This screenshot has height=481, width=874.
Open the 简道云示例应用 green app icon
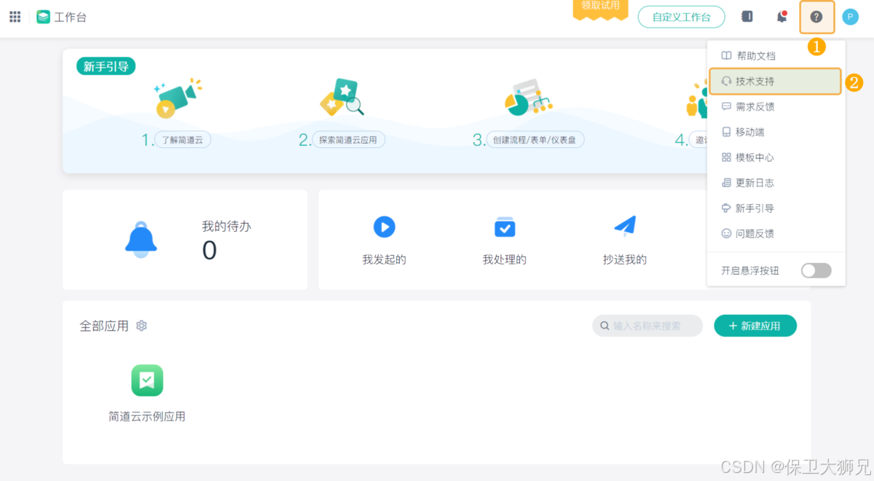coord(147,380)
